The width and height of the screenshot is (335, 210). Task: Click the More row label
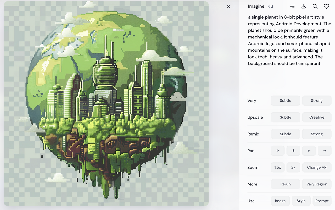pos(252,184)
